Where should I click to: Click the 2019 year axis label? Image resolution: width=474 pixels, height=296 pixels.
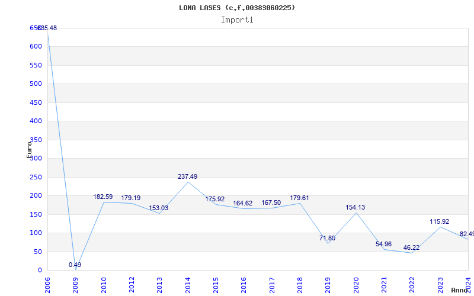pos(328,285)
